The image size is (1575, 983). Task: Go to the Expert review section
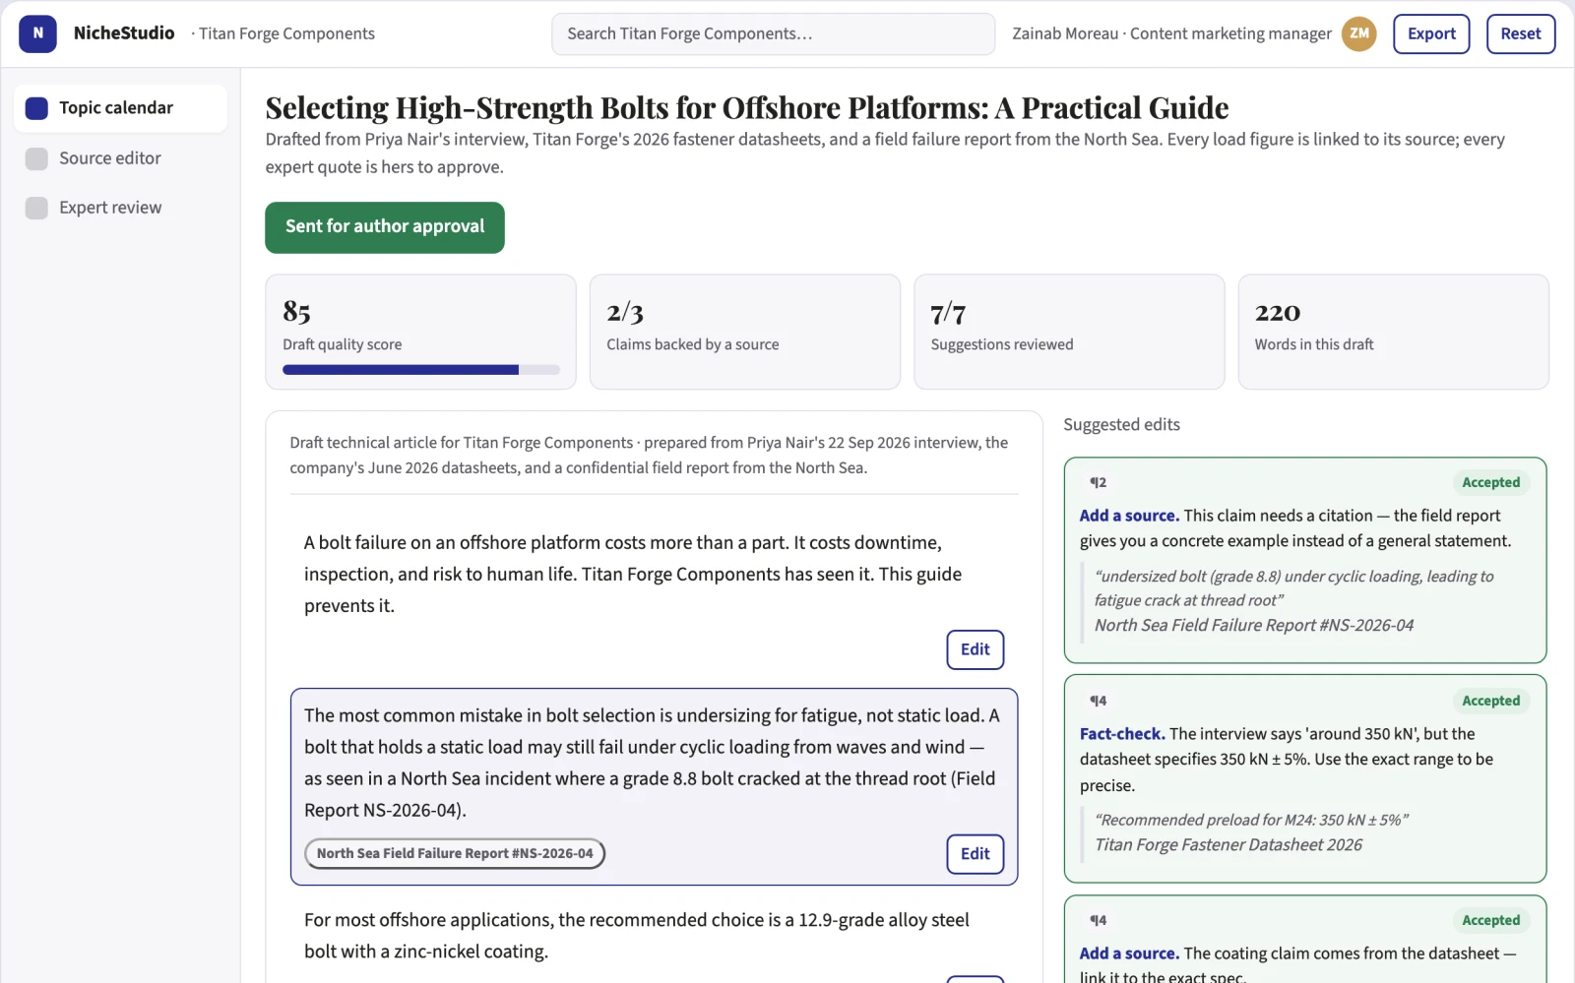click(120, 208)
